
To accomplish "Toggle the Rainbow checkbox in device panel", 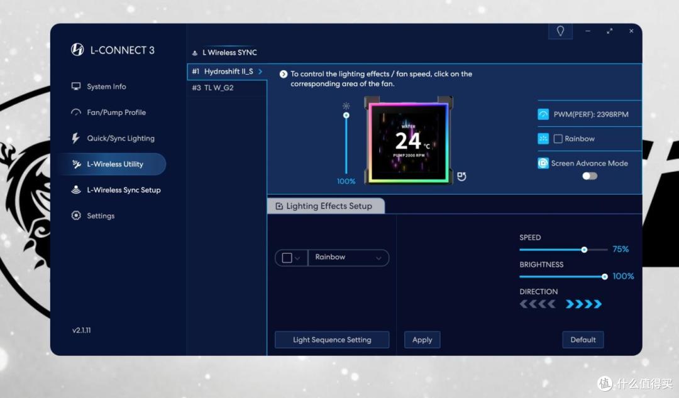I will (558, 139).
